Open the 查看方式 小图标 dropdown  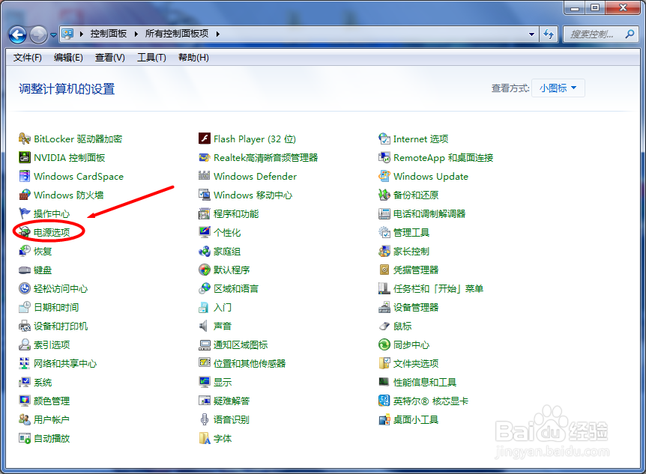(558, 88)
